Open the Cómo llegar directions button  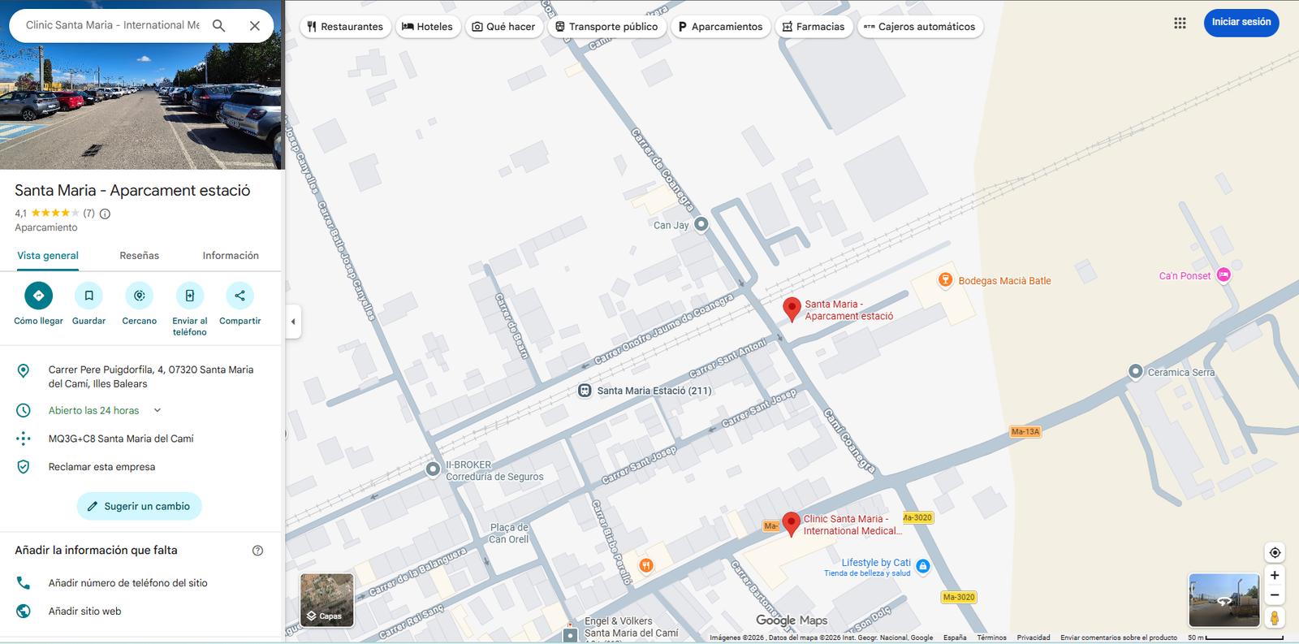pos(38,296)
